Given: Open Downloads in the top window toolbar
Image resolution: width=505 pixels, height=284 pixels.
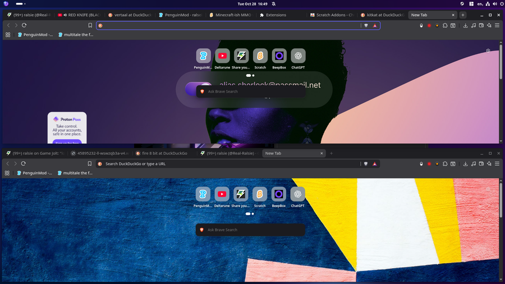Looking at the screenshot, I should (465, 25).
